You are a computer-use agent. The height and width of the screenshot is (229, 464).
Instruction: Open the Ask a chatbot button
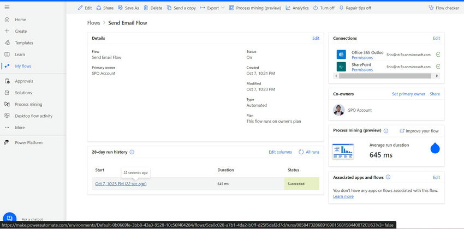point(9,218)
